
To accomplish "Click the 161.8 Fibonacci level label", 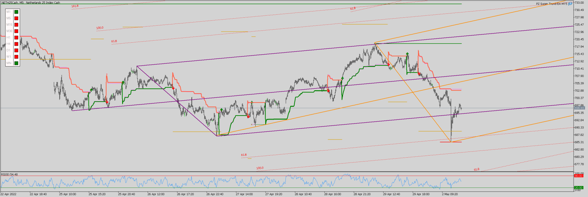I will point(75,6).
